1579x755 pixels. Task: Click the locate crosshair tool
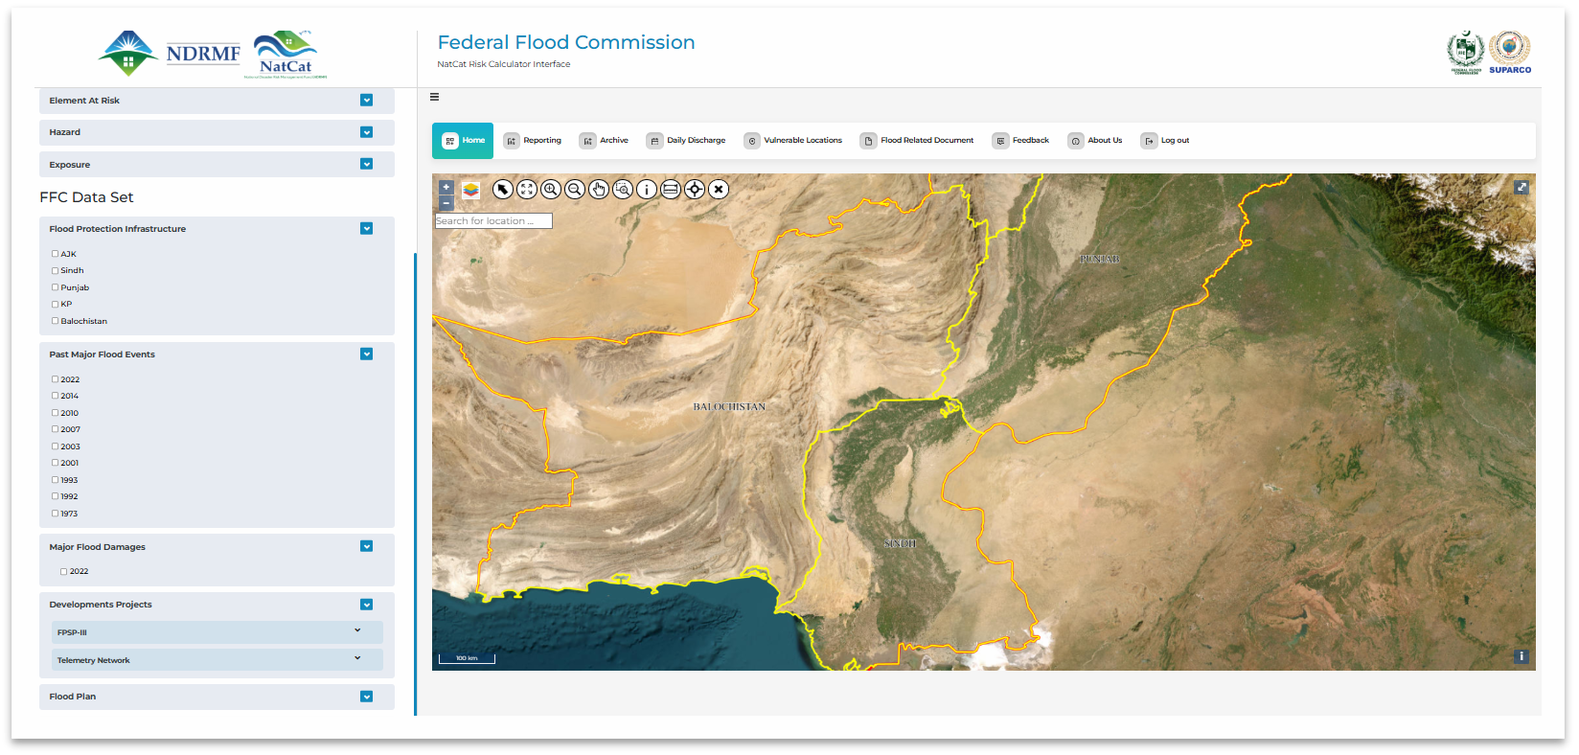pos(695,190)
